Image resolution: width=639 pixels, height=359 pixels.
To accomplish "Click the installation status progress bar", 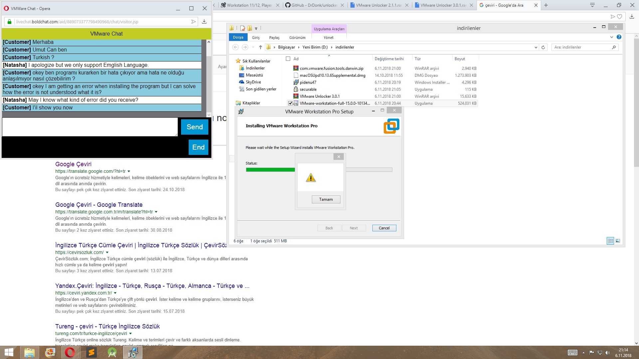I will (319, 170).
